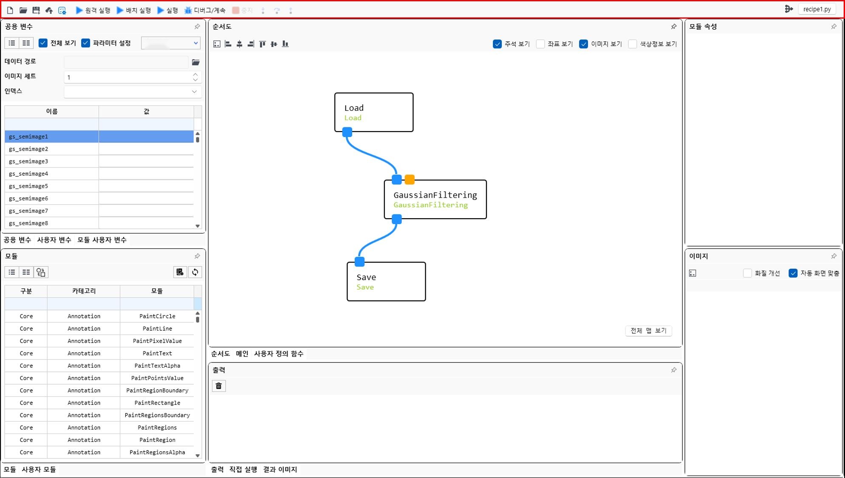Click the trash icon in 출력 panel

[219, 386]
